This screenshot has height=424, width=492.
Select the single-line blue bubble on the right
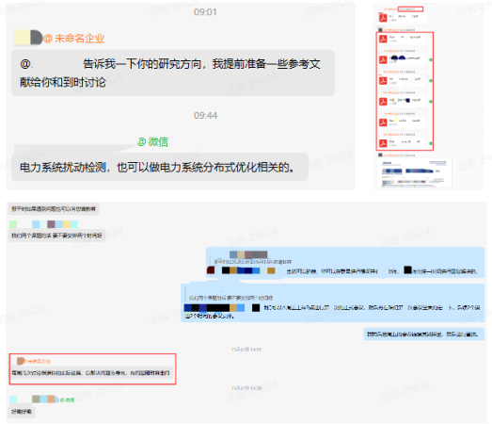click(x=424, y=334)
